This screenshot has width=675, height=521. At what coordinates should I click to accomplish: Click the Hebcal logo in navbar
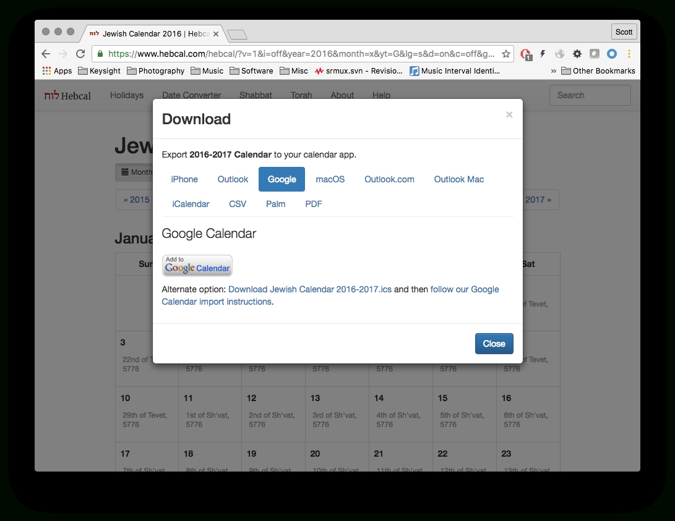click(67, 95)
